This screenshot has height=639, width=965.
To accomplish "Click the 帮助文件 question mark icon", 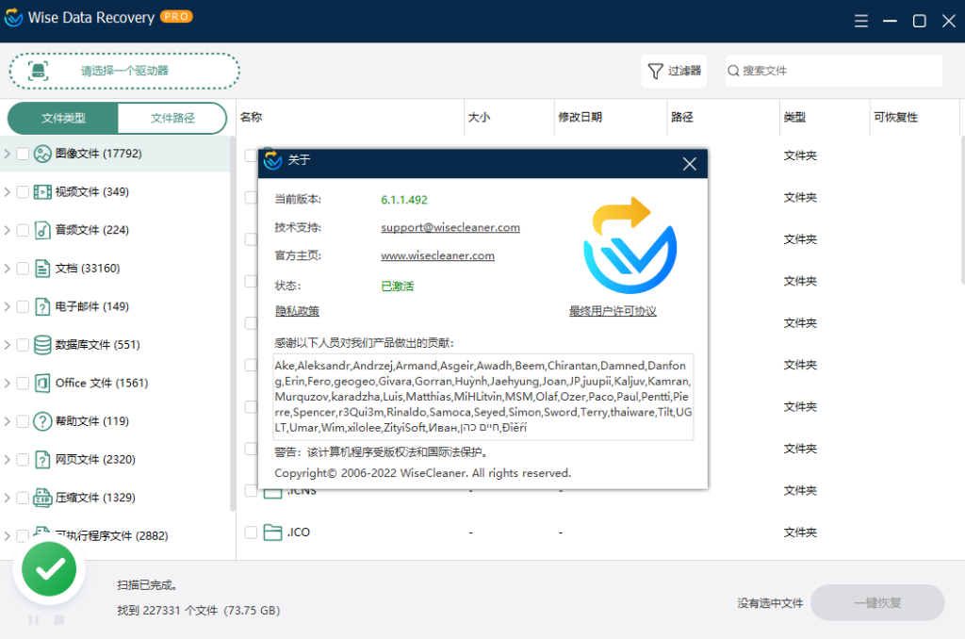I will tap(42, 421).
